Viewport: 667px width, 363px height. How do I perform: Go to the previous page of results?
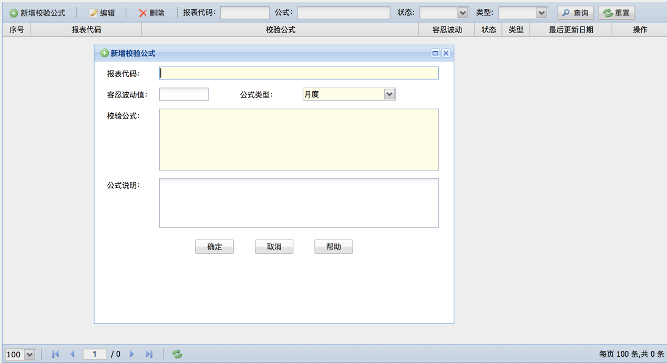tap(73, 355)
